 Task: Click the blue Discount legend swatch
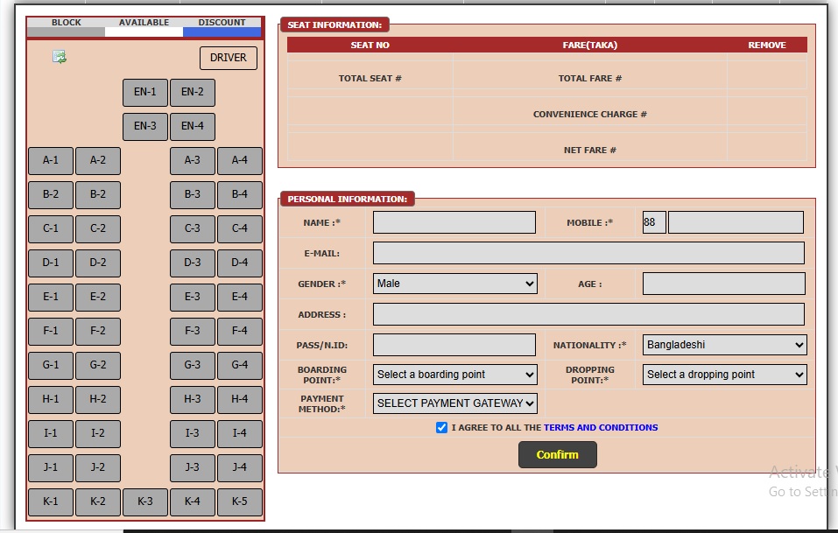[x=222, y=32]
